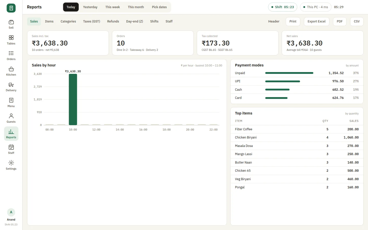This screenshot has width=368, height=230.
Task: Click the Pongal row
Action: point(297,187)
